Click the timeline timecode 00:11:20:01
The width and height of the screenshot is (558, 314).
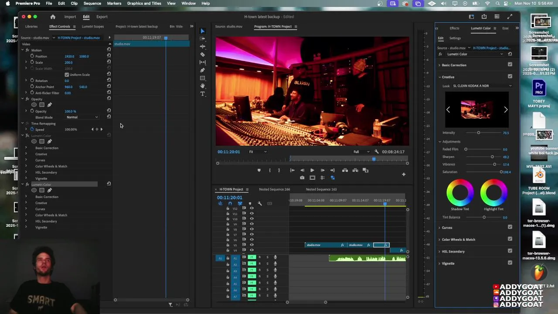point(229,198)
